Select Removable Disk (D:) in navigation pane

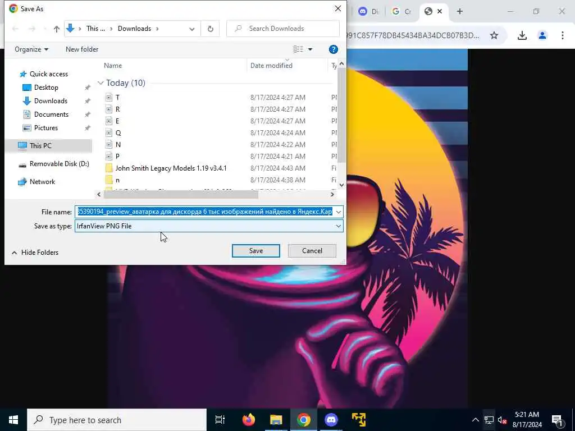click(59, 164)
